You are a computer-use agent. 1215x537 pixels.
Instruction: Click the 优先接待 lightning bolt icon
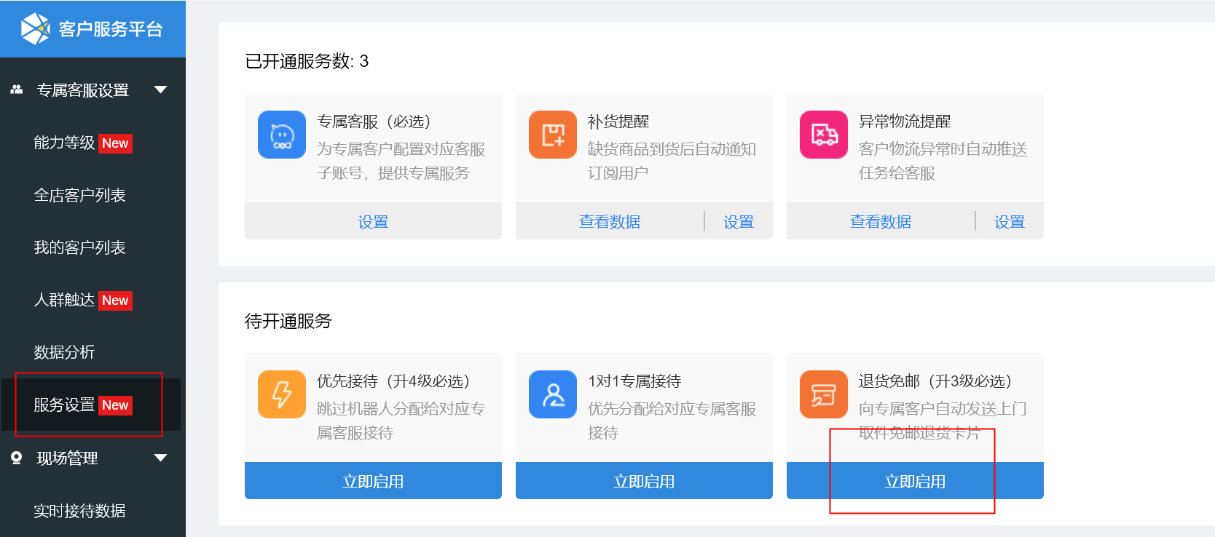tap(282, 394)
